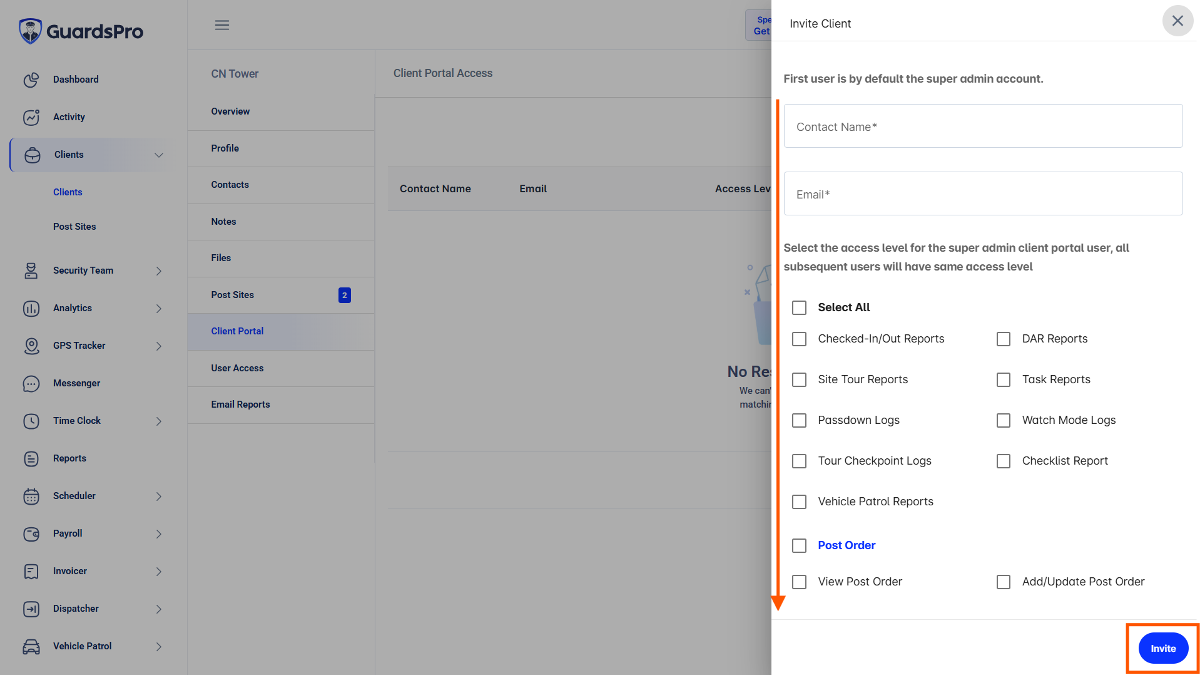Click the blue Invite button
Image resolution: width=1200 pixels, height=675 pixels.
1163,648
